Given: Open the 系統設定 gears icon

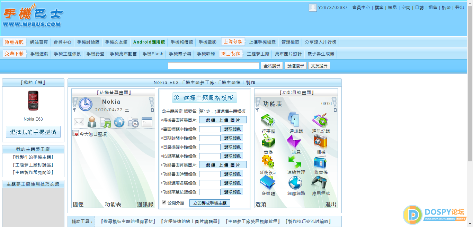Looking at the screenshot, I should pos(268,161).
